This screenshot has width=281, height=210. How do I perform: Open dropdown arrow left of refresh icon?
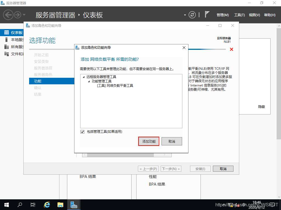tap(185, 15)
